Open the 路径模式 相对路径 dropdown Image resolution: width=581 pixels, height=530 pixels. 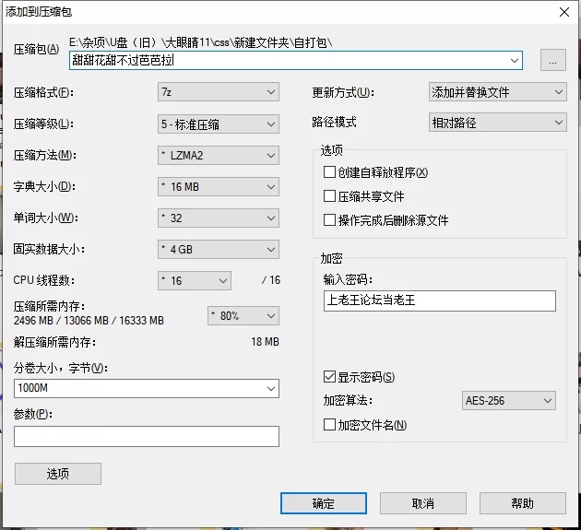pos(498,123)
